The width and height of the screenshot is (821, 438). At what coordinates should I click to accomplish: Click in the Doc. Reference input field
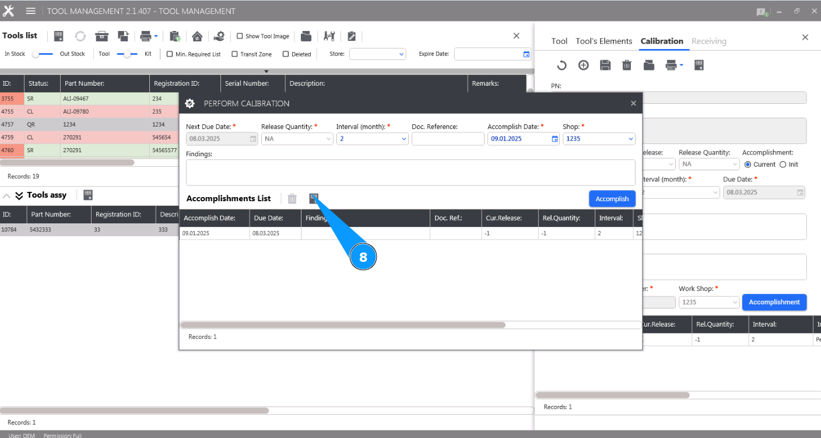pos(448,139)
